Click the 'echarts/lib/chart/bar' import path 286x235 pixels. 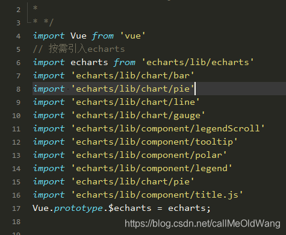coord(132,76)
